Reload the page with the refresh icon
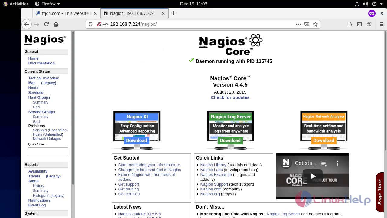The width and height of the screenshot is (387, 218). tap(46, 24)
